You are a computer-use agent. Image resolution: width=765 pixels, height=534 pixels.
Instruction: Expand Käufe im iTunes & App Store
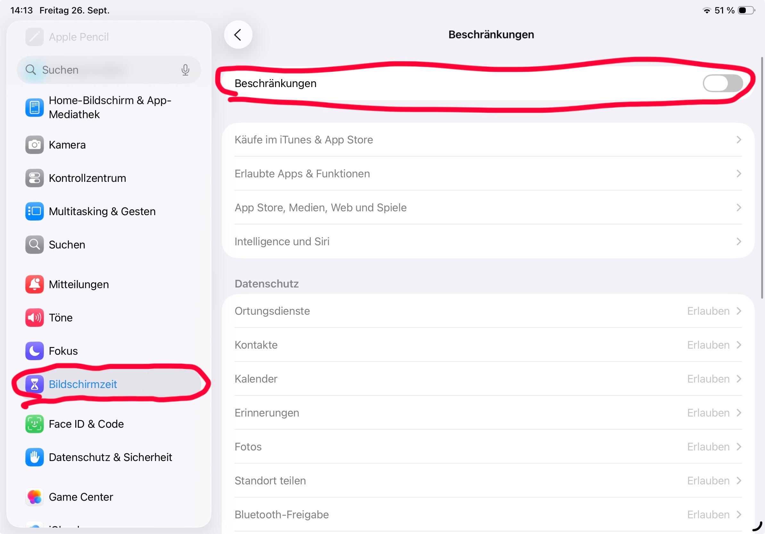[x=488, y=140]
